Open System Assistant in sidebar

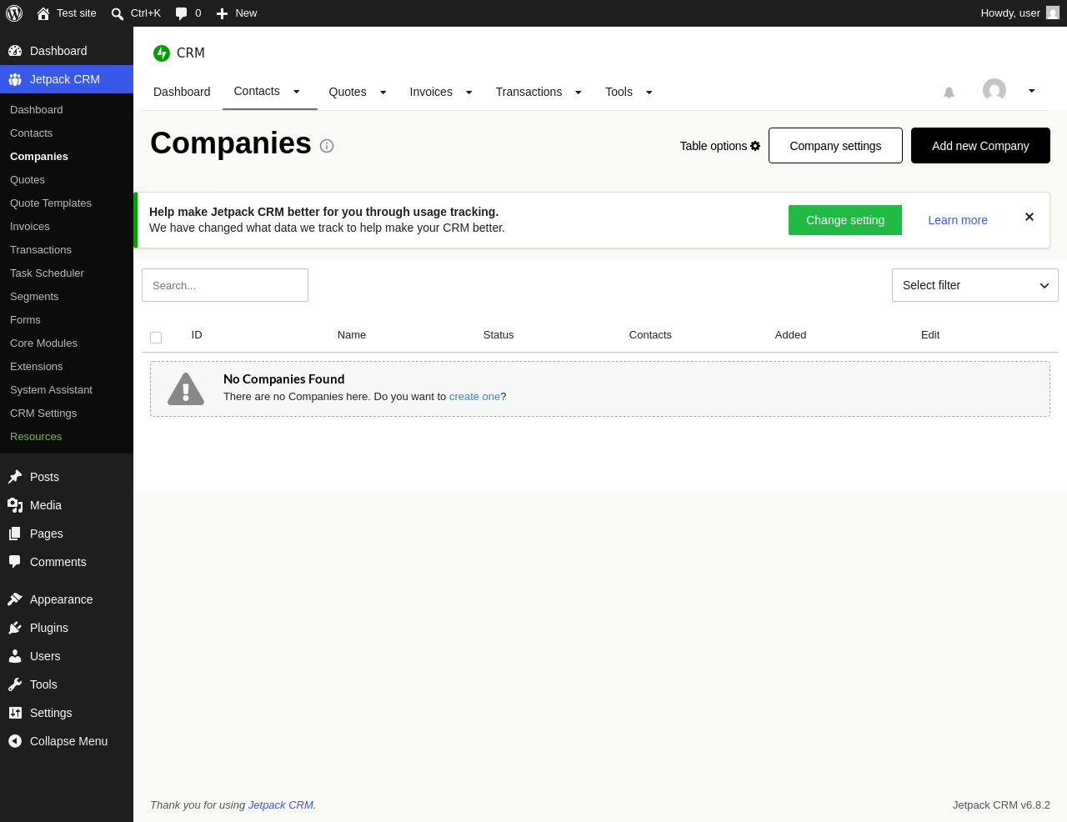point(51,390)
